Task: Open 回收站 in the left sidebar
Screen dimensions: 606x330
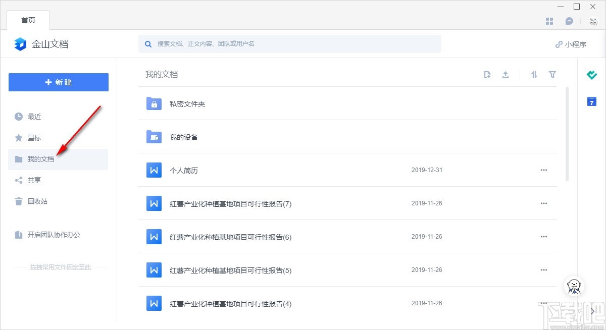Action: pyautogui.click(x=58, y=201)
